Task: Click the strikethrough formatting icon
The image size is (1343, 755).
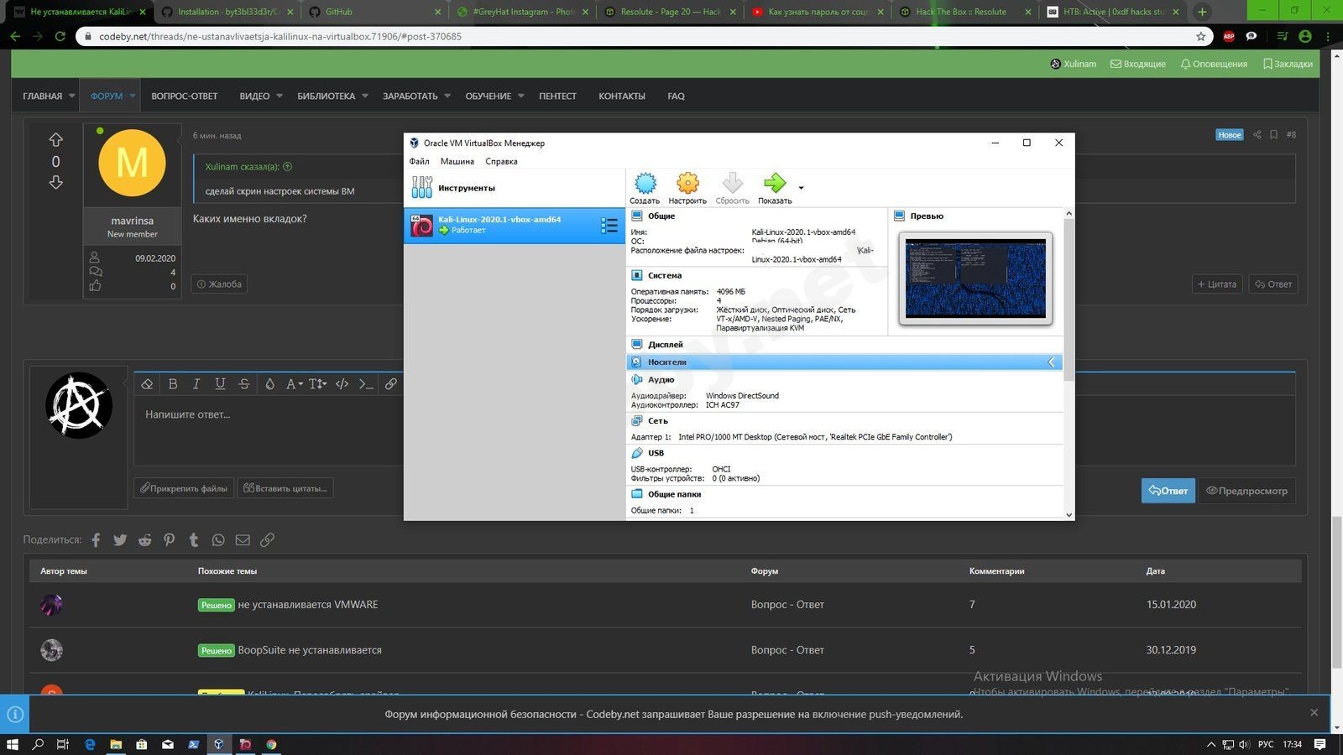Action: (243, 384)
